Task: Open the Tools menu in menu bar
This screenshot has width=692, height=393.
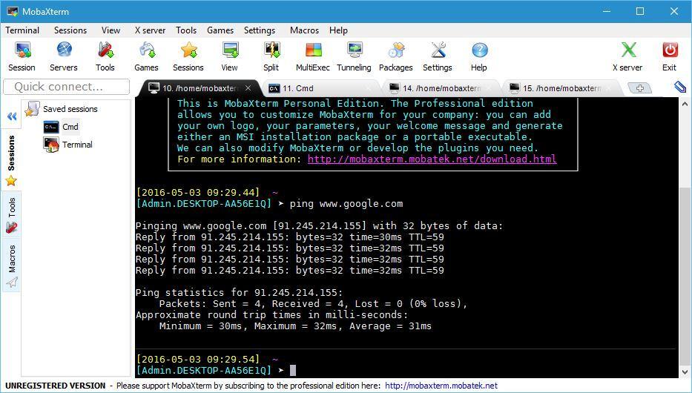Action: coord(186,30)
